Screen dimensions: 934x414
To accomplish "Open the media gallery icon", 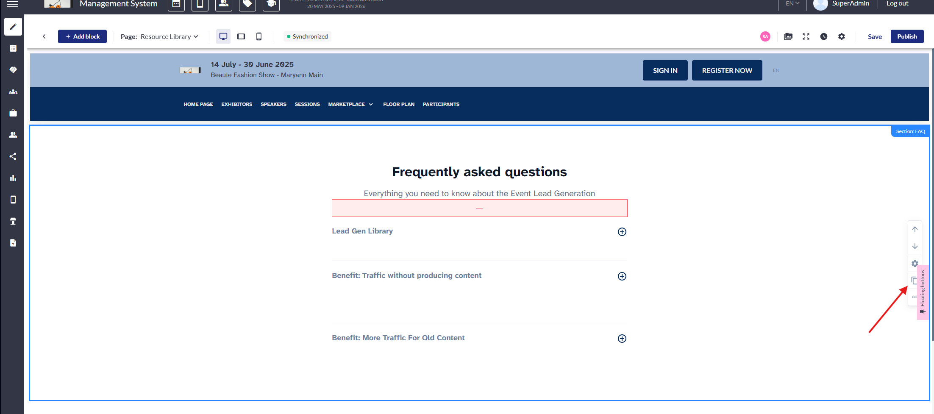I will point(788,36).
